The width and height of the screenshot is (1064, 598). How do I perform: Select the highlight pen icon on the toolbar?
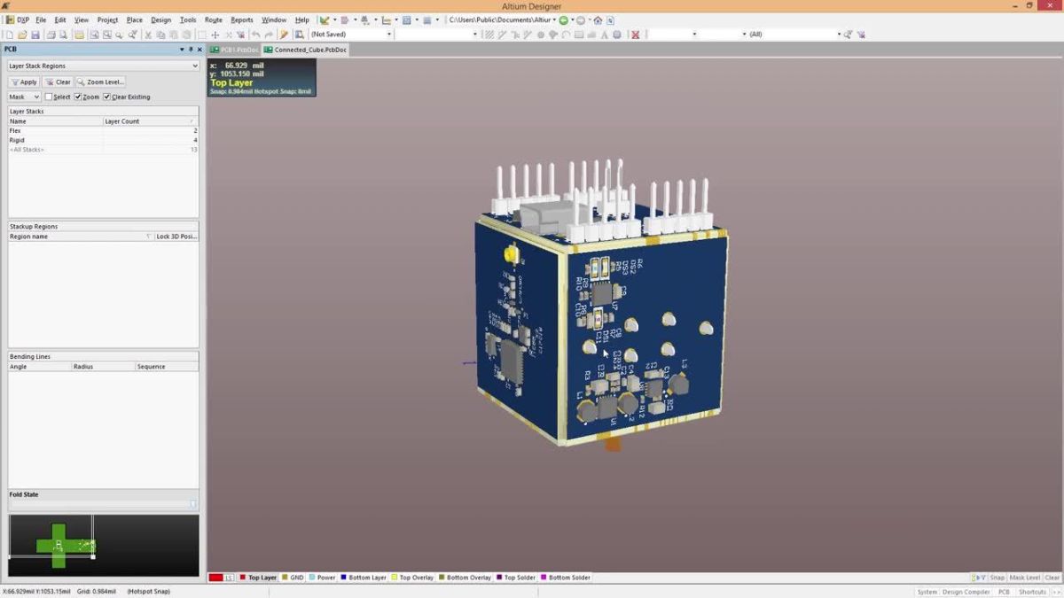(284, 34)
